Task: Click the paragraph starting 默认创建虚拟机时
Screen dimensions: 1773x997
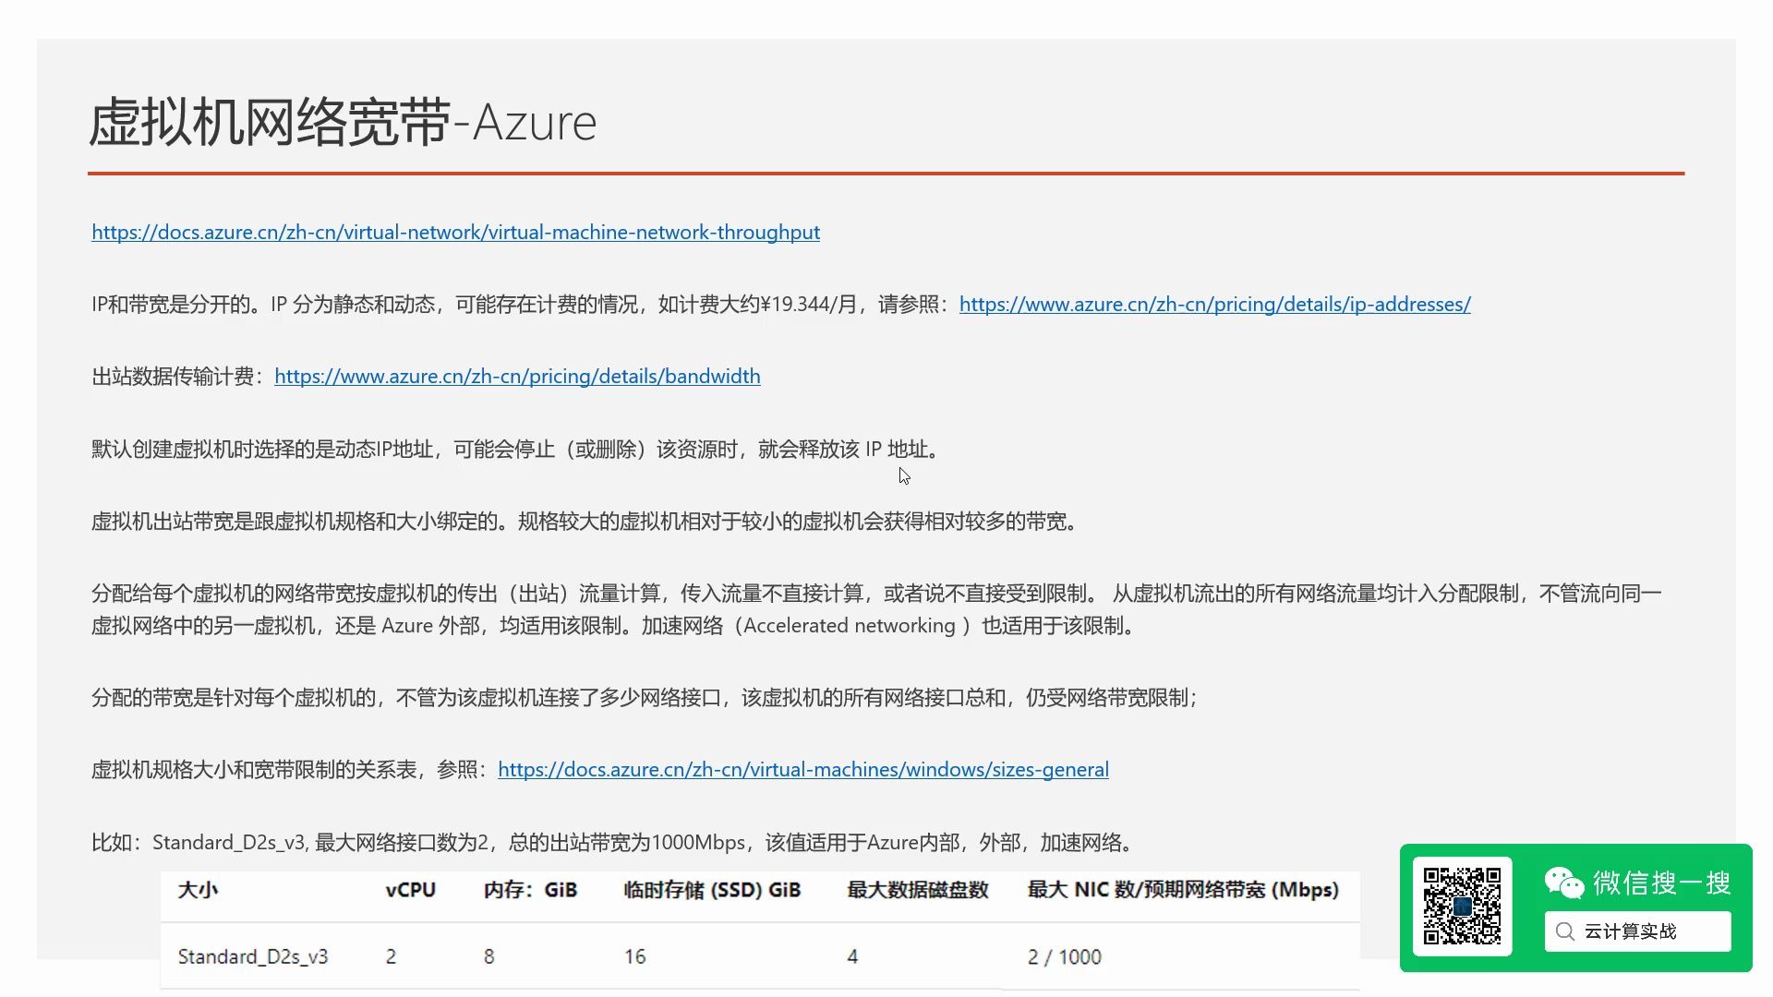Action: click(x=518, y=450)
